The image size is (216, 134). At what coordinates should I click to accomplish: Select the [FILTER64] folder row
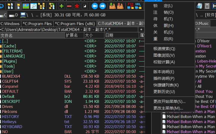72,51
